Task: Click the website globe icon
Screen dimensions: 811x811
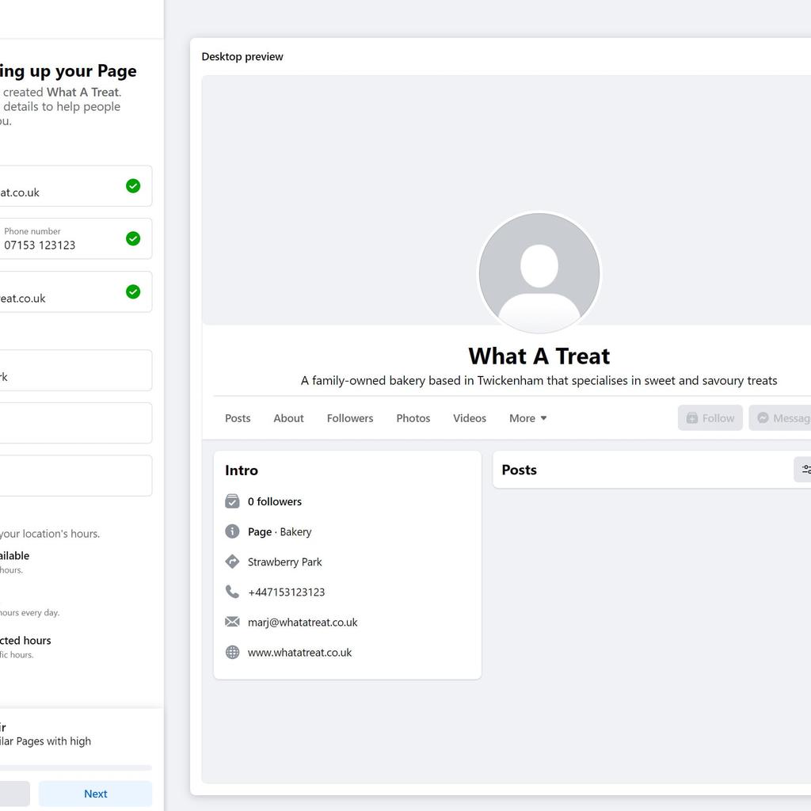Action: click(232, 653)
